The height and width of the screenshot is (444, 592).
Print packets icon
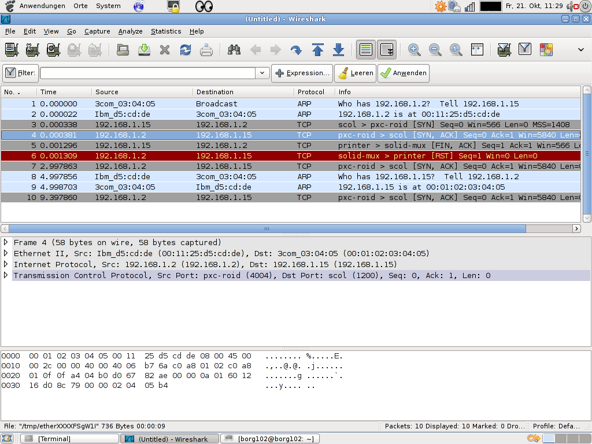point(206,50)
